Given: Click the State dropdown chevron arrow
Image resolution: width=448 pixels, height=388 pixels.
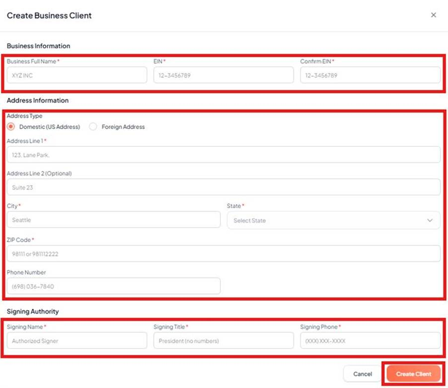Looking at the screenshot, I should (x=430, y=220).
